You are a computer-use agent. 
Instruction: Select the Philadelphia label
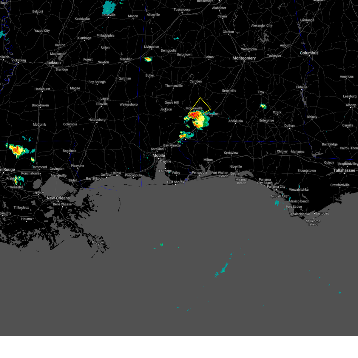coord(105,36)
